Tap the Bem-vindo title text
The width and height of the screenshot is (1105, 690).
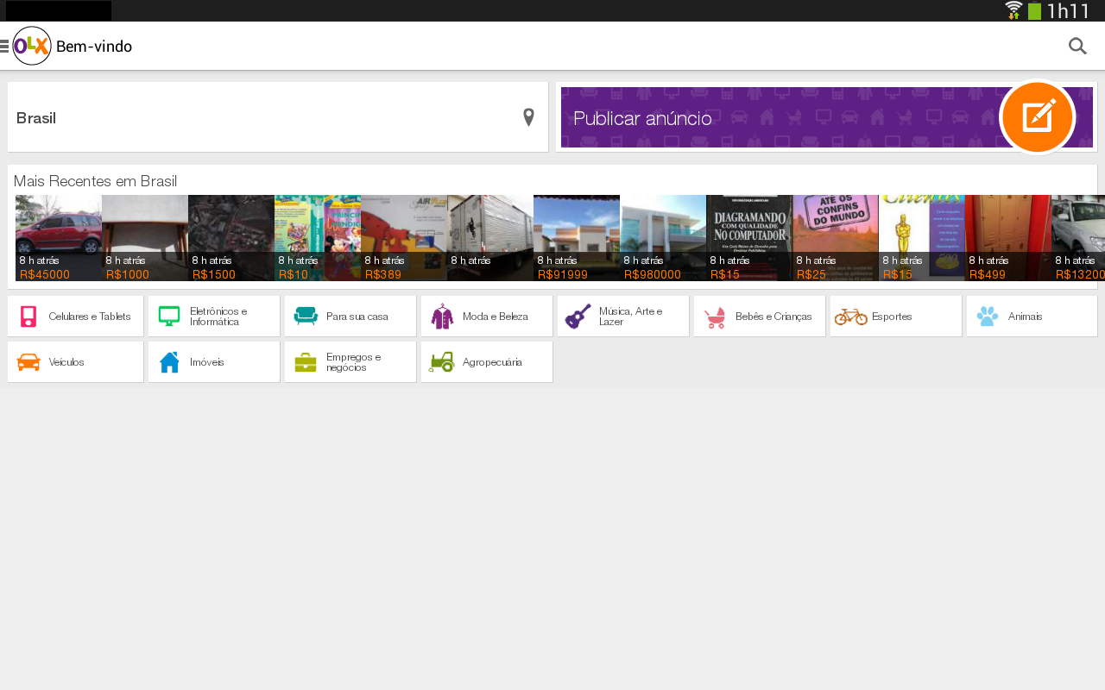pyautogui.click(x=94, y=46)
